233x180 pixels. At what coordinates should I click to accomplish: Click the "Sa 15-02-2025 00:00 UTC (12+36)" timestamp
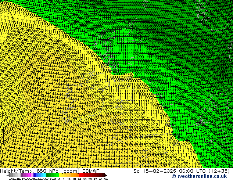pos(182,171)
